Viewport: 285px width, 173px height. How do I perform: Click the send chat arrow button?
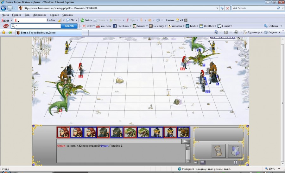coord(186,141)
